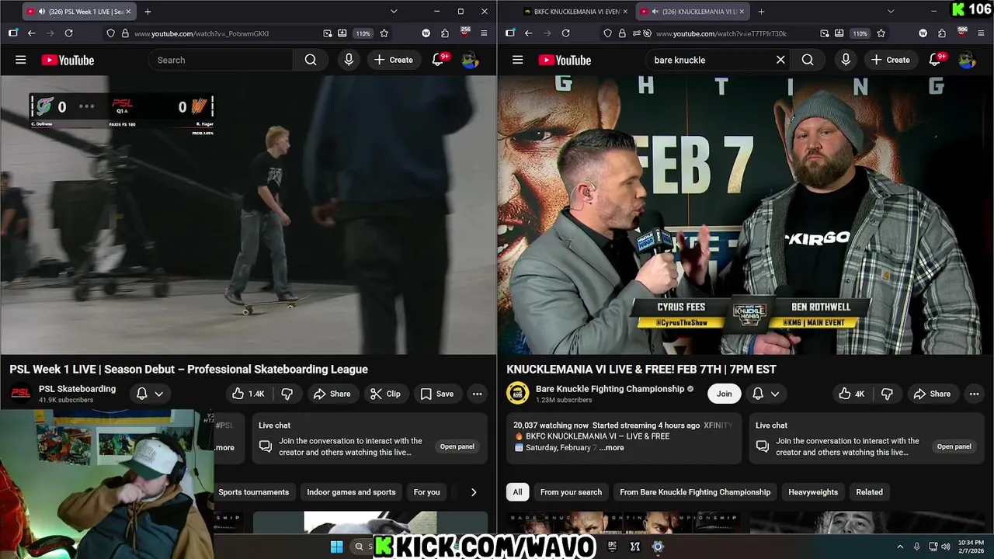The width and height of the screenshot is (994, 559).
Task: Select the 'Heavyweights' chip
Action: coord(813,492)
